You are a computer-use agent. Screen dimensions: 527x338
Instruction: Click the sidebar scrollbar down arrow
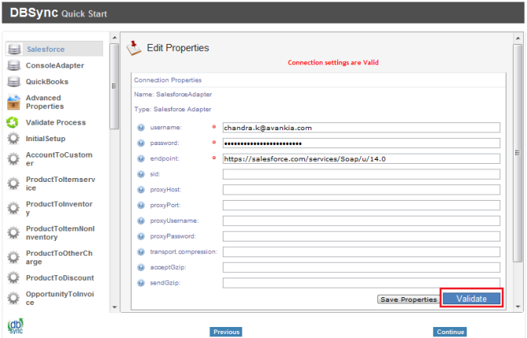pos(114,307)
